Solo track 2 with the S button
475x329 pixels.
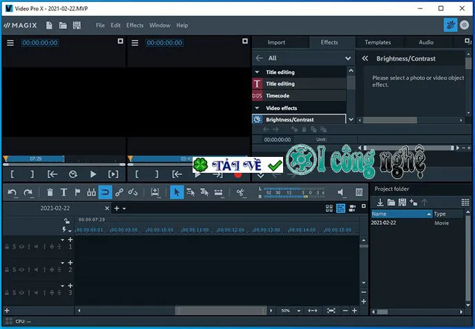coord(14,270)
